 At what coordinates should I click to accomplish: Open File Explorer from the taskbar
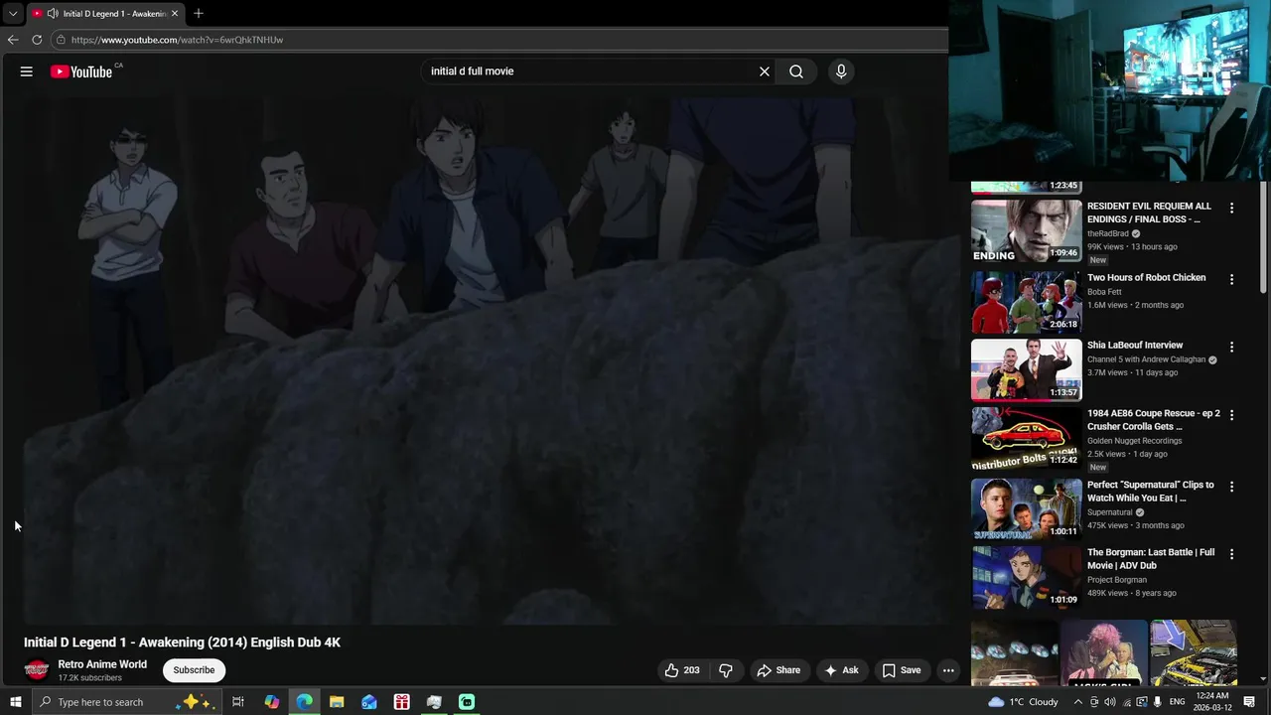pos(337,702)
